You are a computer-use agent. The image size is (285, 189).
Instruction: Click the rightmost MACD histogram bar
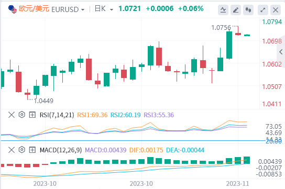pyautogui.click(x=247, y=160)
